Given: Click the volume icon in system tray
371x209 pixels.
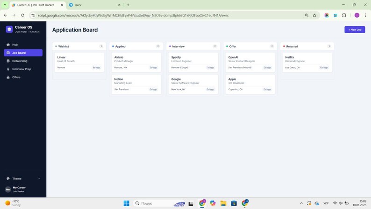Looking at the screenshot, I should pos(341,203).
